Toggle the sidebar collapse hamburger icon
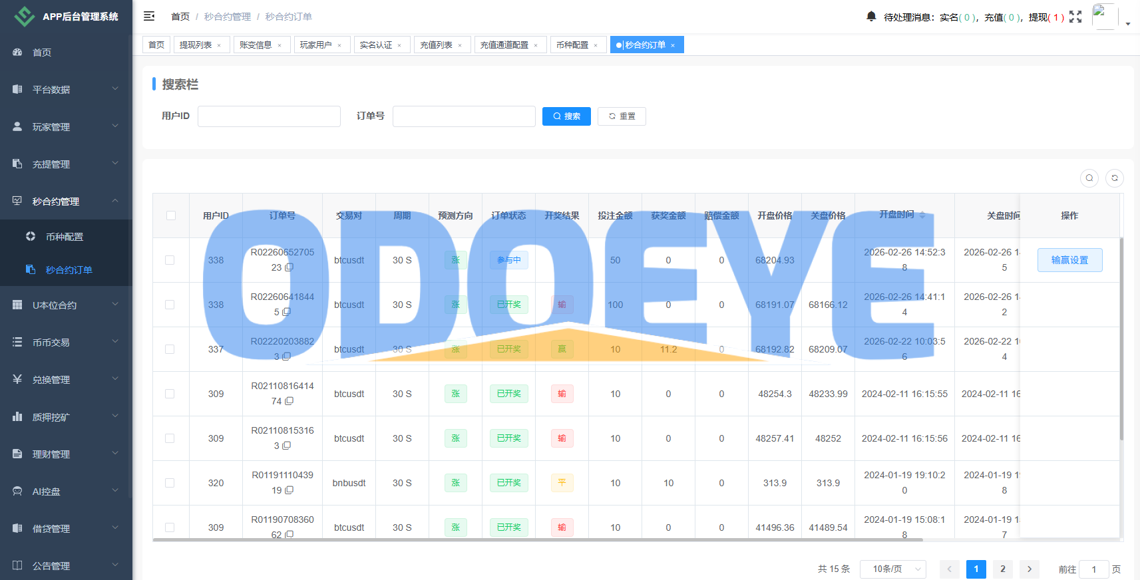 click(x=149, y=16)
